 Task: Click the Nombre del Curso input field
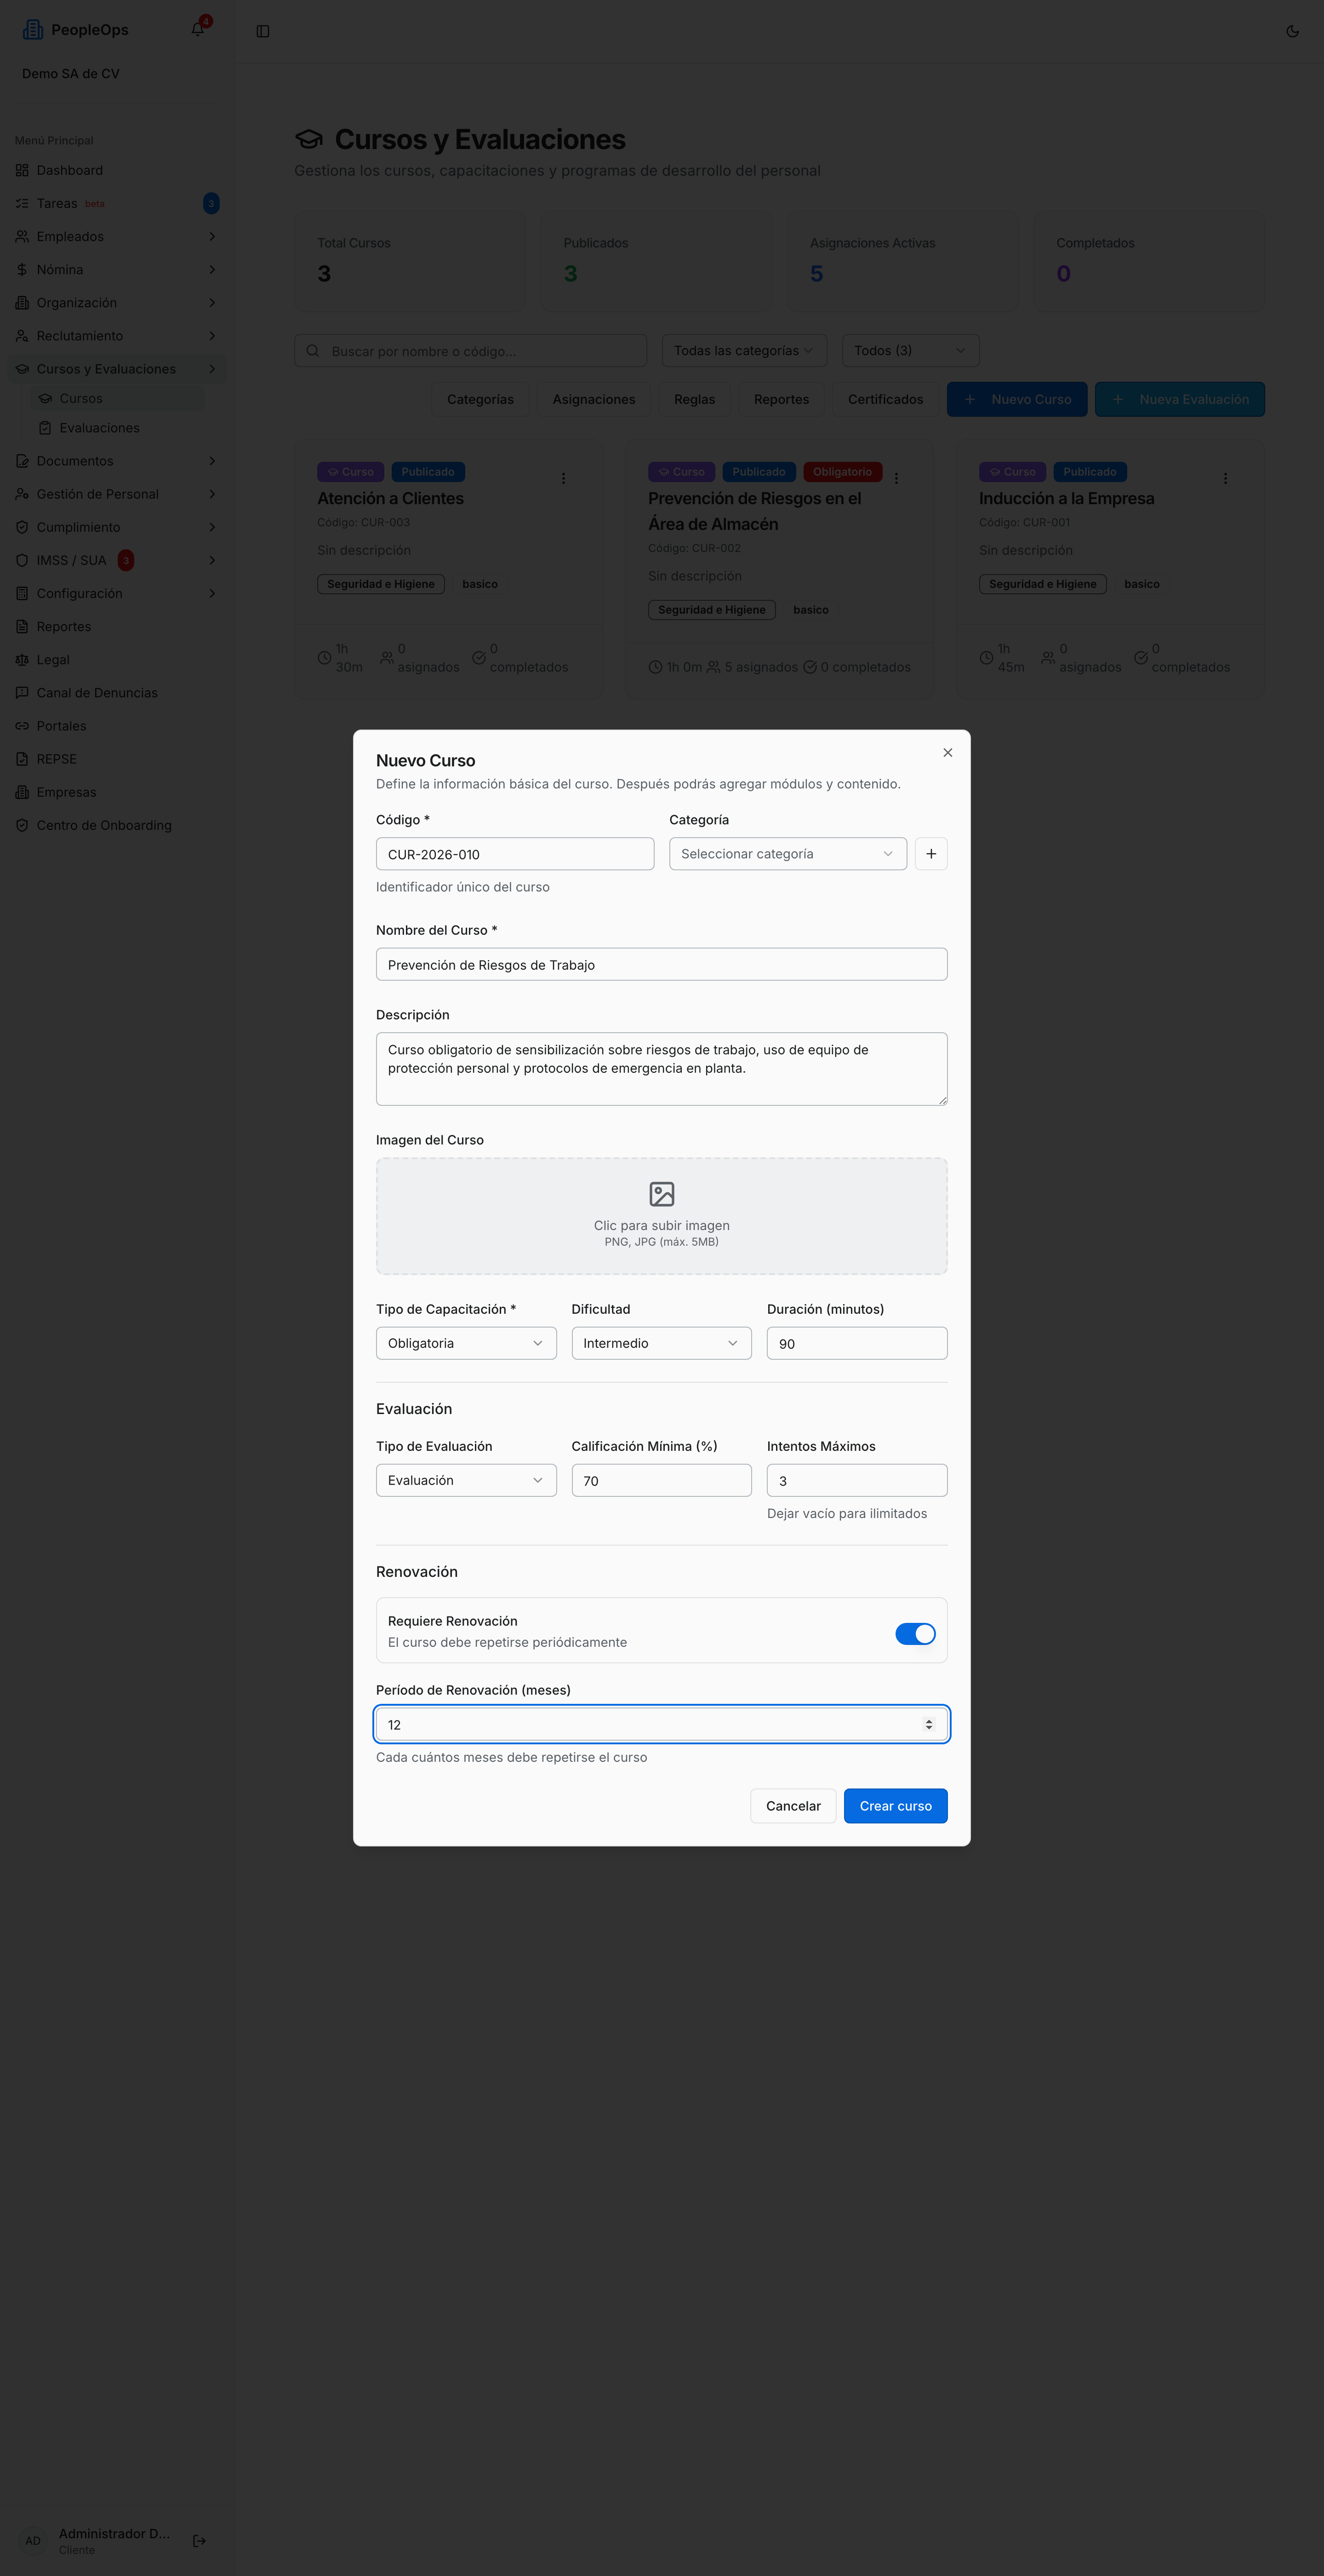click(x=662, y=964)
